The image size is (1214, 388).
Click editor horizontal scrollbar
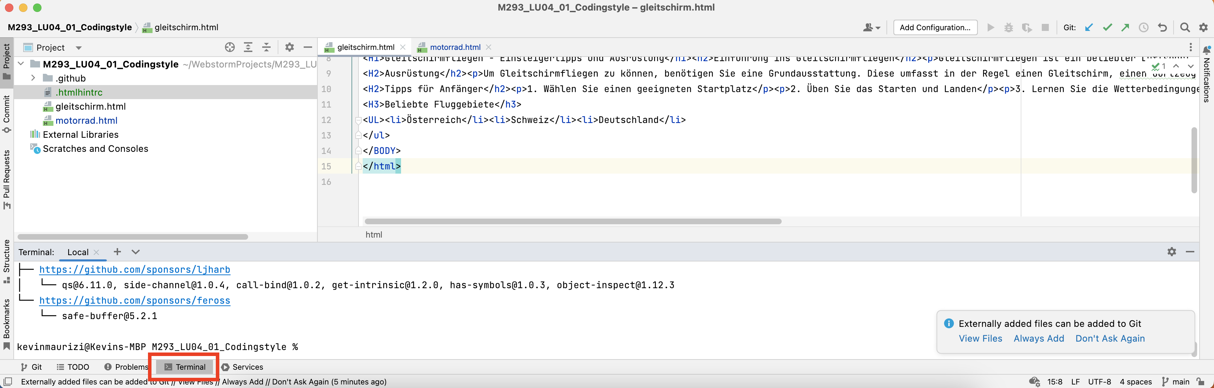573,221
